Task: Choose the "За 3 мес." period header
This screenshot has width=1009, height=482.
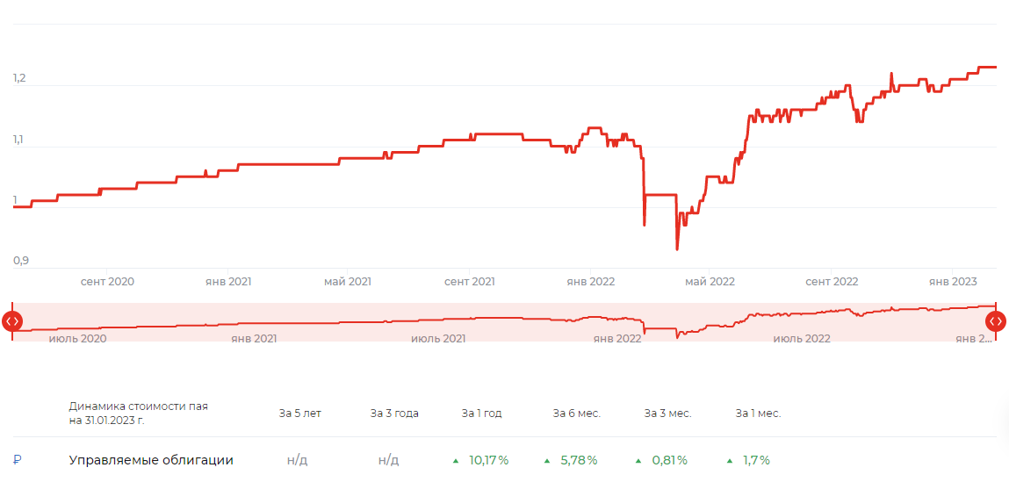Action: pyautogui.click(x=667, y=414)
